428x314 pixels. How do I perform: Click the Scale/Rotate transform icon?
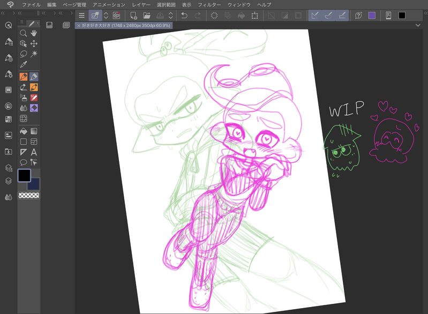pyautogui.click(x=254, y=16)
